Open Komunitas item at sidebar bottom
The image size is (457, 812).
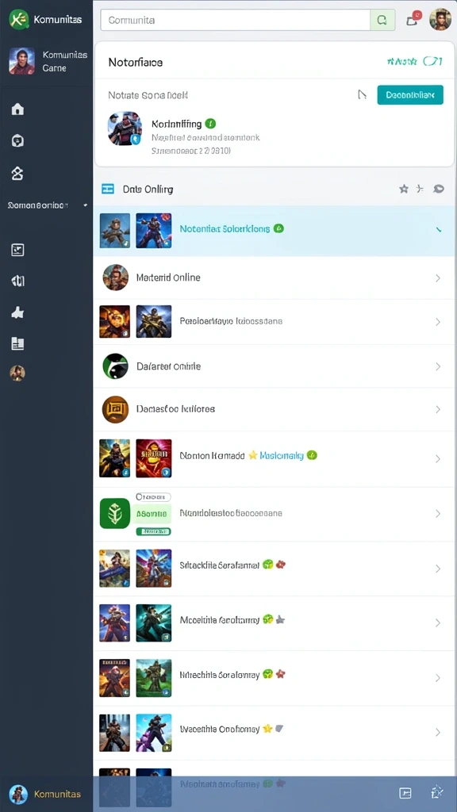pos(45,794)
